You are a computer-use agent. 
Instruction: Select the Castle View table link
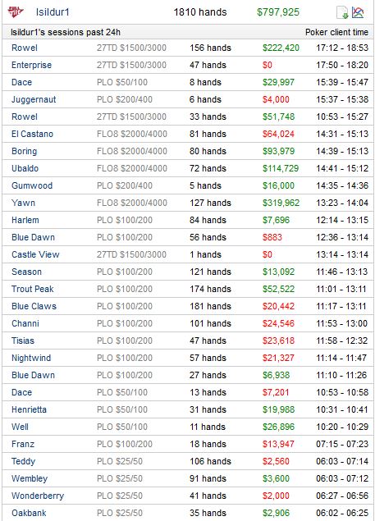[35, 254]
